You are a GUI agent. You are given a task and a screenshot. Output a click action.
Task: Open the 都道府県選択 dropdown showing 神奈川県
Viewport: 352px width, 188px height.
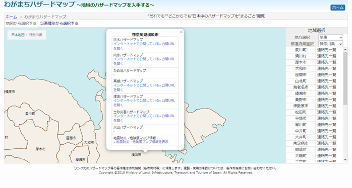331,44
